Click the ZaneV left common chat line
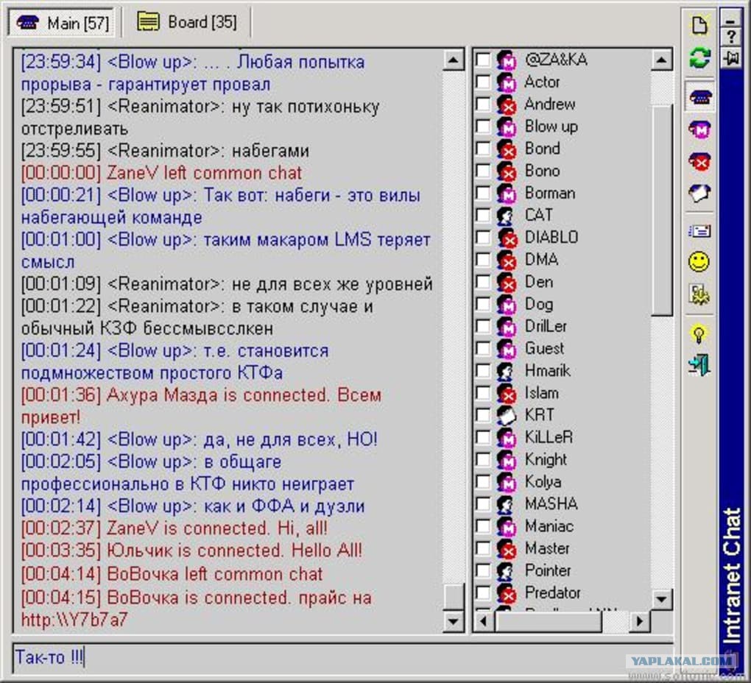This screenshot has width=751, height=683. [161, 173]
